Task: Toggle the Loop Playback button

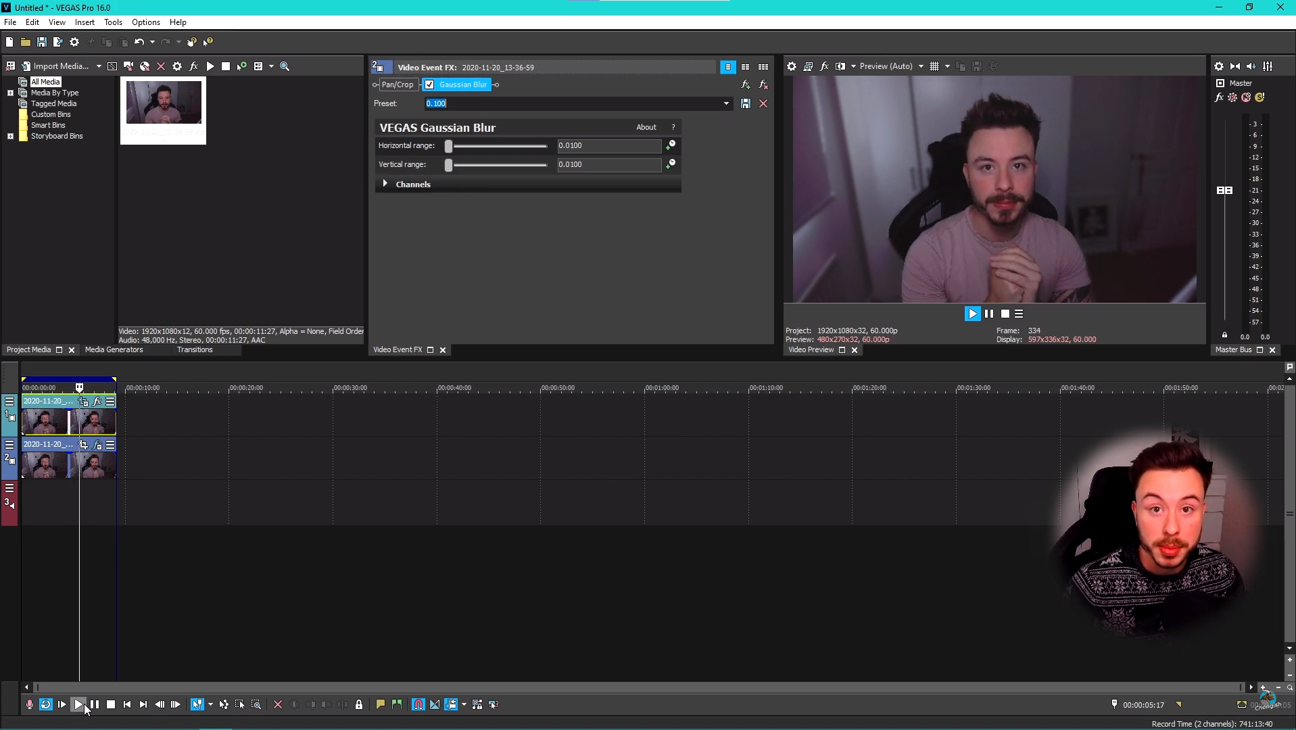Action: tap(45, 704)
